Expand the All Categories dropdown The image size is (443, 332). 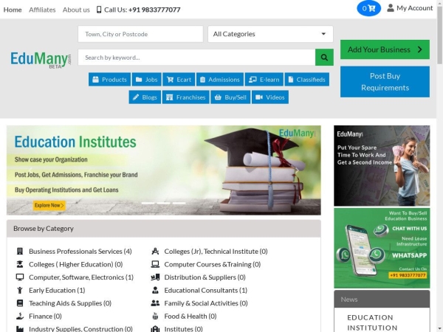point(270,34)
